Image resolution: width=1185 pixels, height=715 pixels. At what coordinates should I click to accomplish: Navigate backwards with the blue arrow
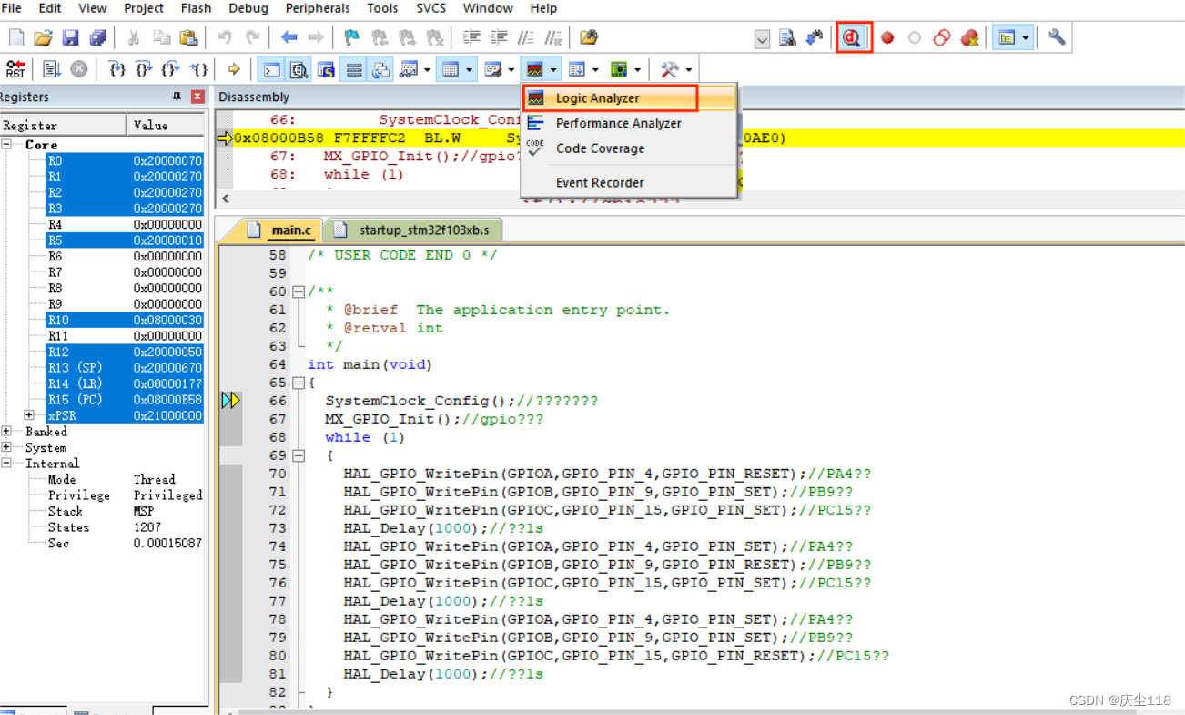click(x=289, y=37)
